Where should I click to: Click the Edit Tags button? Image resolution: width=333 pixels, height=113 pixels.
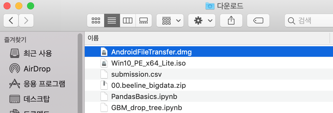pyautogui.click(x=258, y=20)
